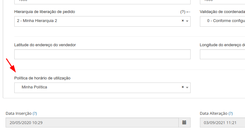Open the Validação de coordenadas dropdown

tap(223, 21)
